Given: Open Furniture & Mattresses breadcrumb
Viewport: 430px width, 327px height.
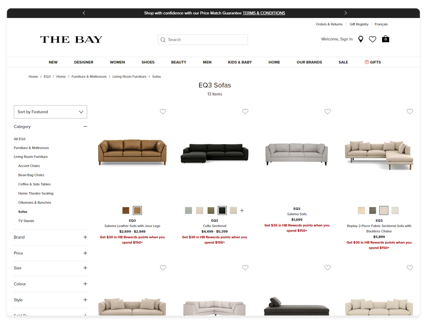Looking at the screenshot, I should (x=89, y=77).
